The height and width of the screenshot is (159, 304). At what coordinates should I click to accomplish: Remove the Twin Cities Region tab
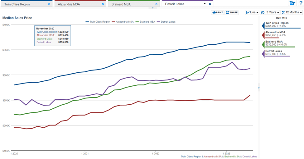coord(49,4)
